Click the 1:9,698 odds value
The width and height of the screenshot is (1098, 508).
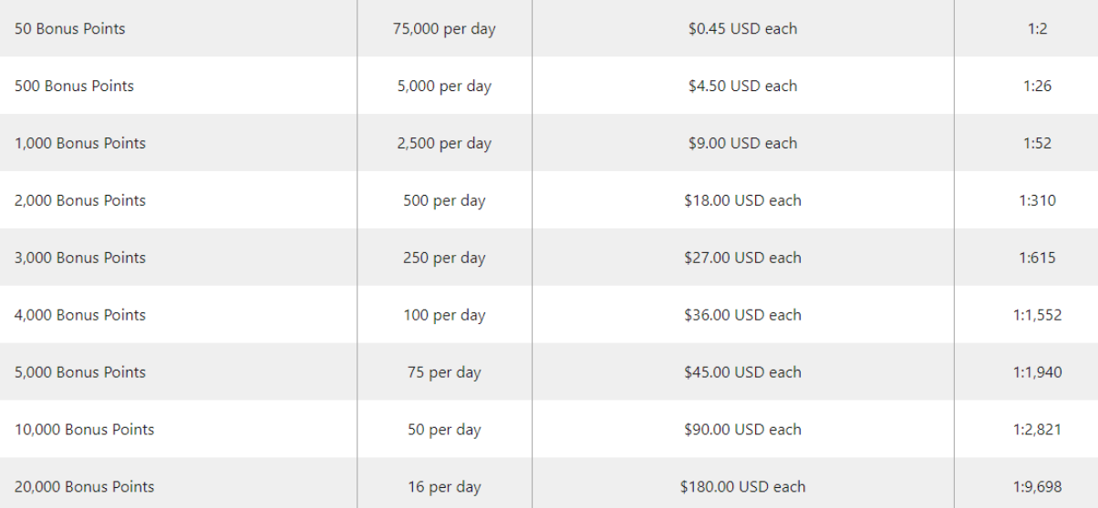point(1038,487)
